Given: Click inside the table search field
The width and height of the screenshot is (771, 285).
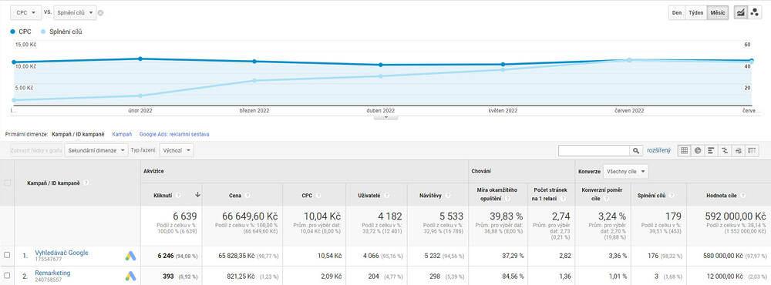Looking at the screenshot, I should coord(594,150).
